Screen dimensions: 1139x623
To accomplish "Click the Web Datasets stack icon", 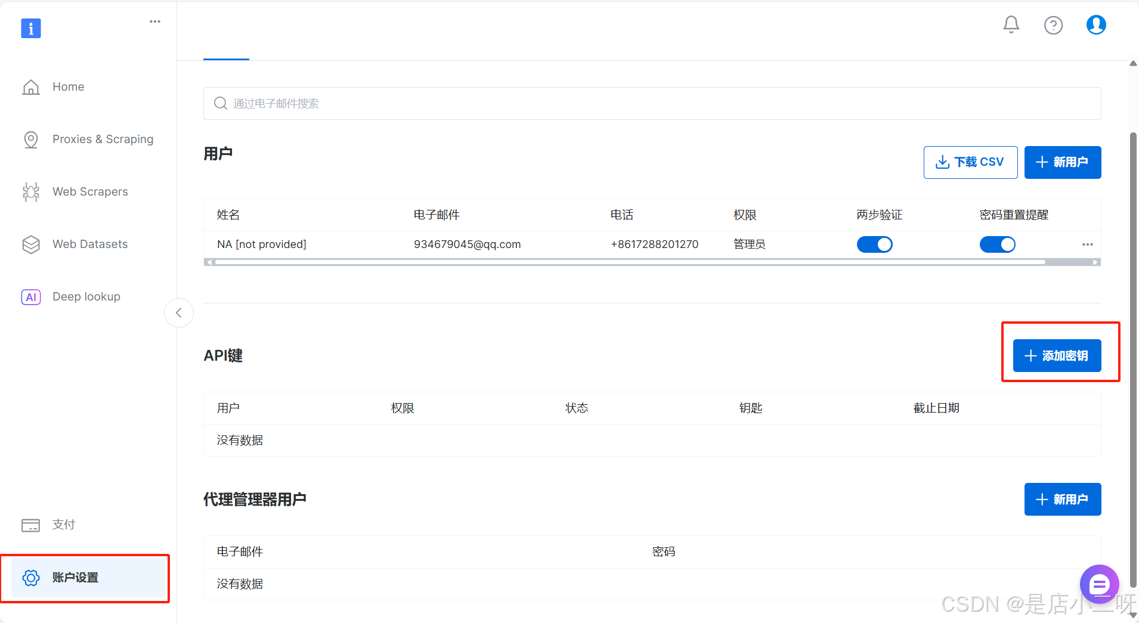I will point(31,244).
